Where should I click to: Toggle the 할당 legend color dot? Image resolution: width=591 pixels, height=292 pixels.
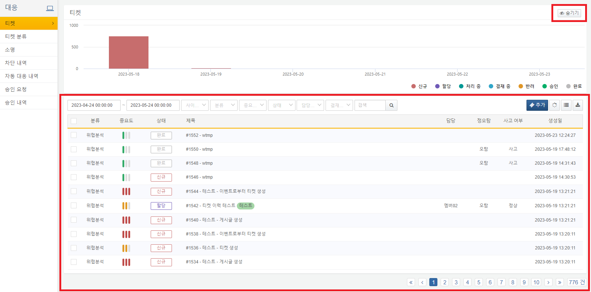(x=437, y=86)
